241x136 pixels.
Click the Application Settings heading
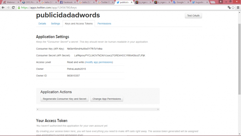pos(52,37)
